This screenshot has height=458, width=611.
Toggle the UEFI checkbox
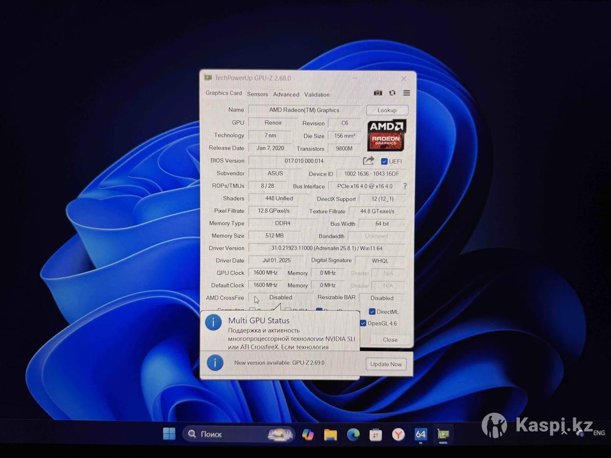pyautogui.click(x=384, y=161)
